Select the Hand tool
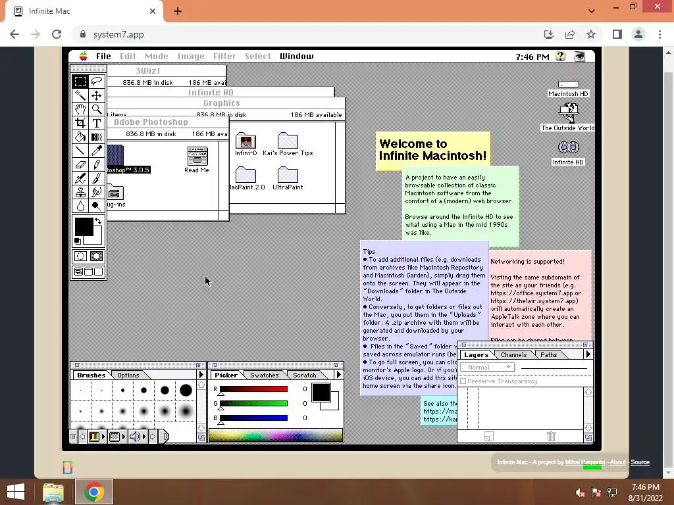The width and height of the screenshot is (674, 505). click(x=80, y=109)
